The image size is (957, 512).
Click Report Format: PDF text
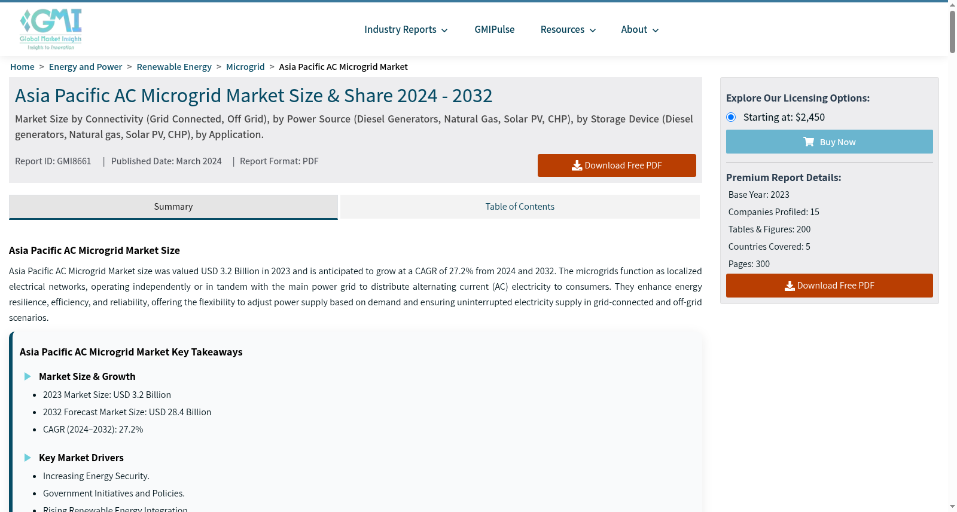(x=279, y=161)
